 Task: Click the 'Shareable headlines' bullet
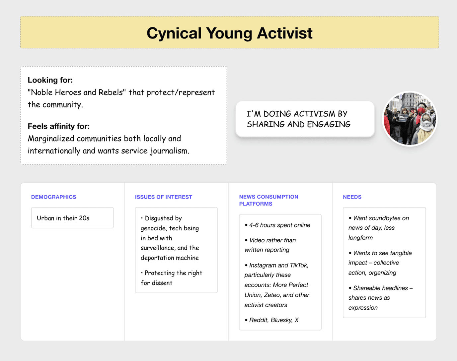pos(381,298)
